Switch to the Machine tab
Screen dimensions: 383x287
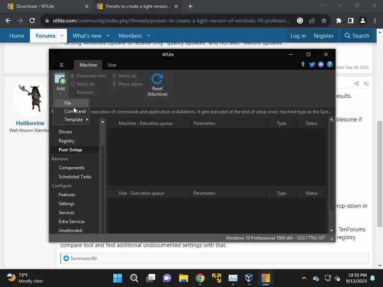coord(88,65)
